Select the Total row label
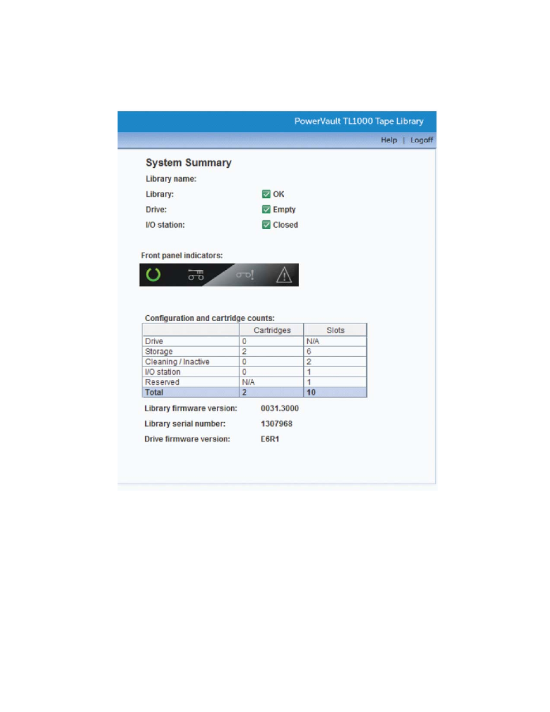This screenshot has width=550, height=712. 154,393
